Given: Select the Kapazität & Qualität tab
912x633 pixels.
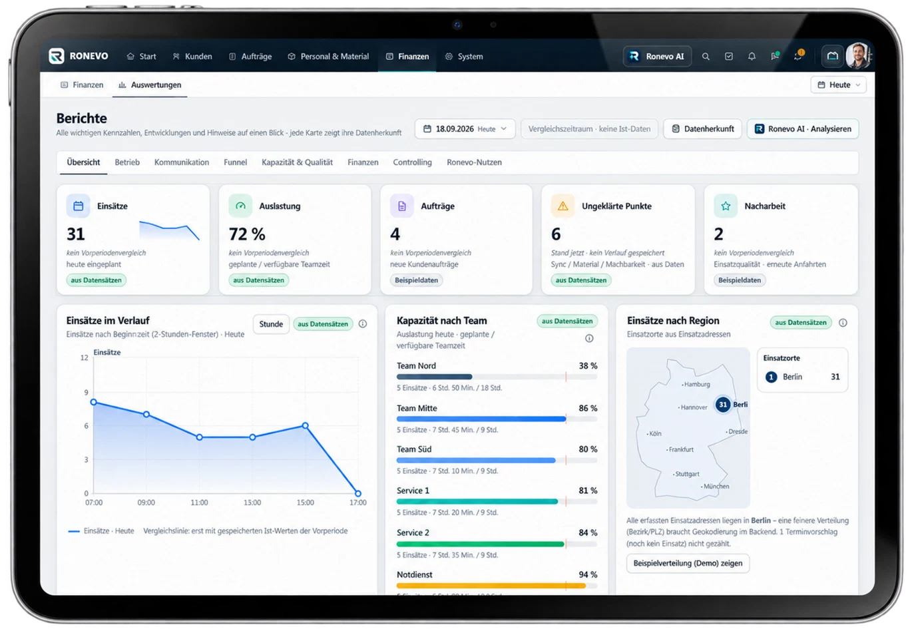Looking at the screenshot, I should pyautogui.click(x=297, y=162).
